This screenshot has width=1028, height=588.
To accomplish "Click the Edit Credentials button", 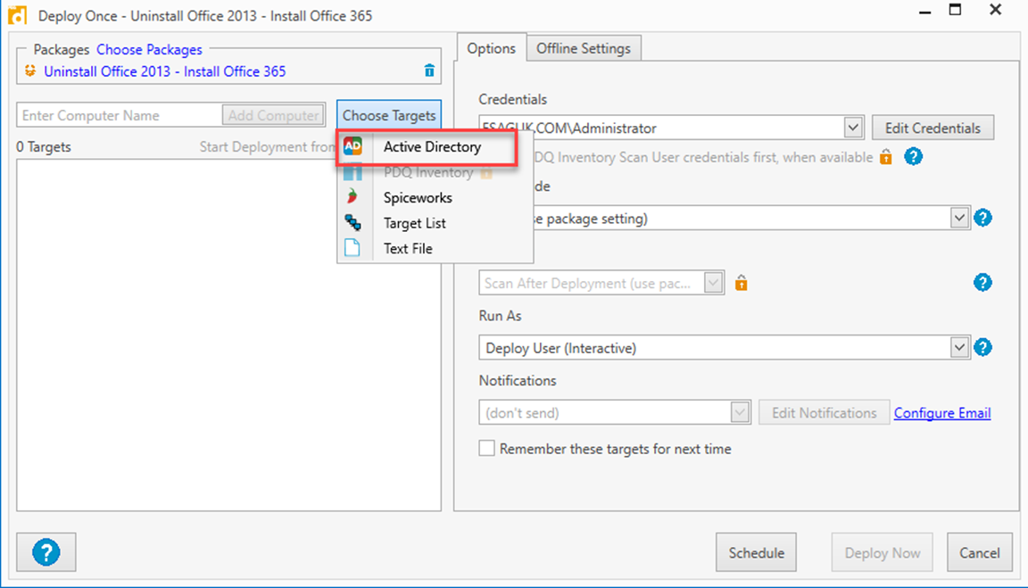I will pos(933,128).
